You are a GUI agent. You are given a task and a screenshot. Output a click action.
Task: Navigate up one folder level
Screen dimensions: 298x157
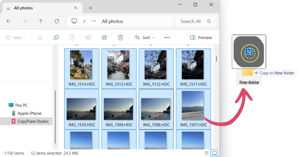coord(41,21)
